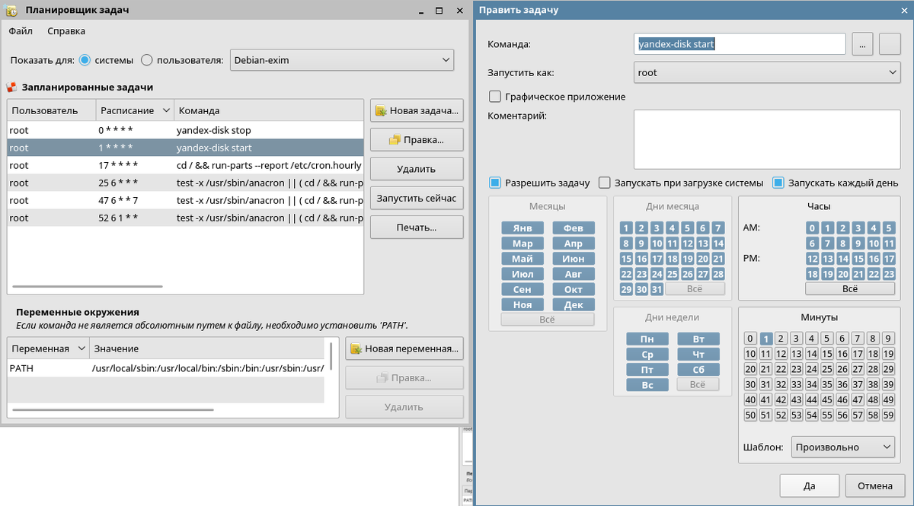The height and width of the screenshot is (506, 914).
Task: Select the task with schedule 25 6 * * *
Action: [x=185, y=183]
